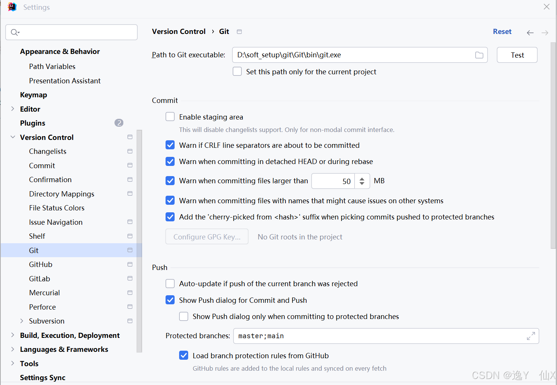The width and height of the screenshot is (557, 385).
Task: Click project icon beside selected Git row
Action: 130,250
